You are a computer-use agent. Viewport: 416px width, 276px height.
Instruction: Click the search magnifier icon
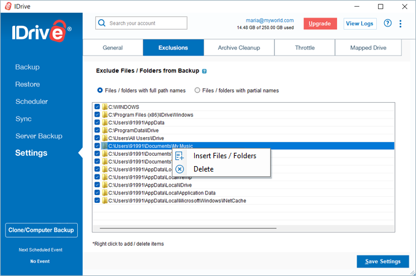(103, 23)
